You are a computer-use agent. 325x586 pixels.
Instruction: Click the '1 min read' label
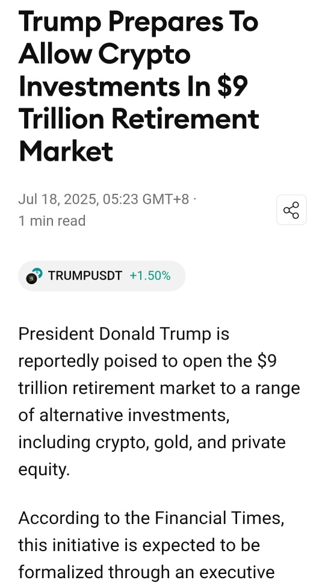[x=52, y=221]
